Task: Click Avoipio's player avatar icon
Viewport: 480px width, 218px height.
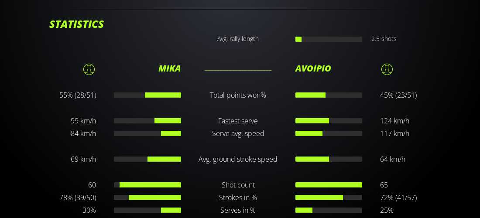Action: click(x=387, y=69)
